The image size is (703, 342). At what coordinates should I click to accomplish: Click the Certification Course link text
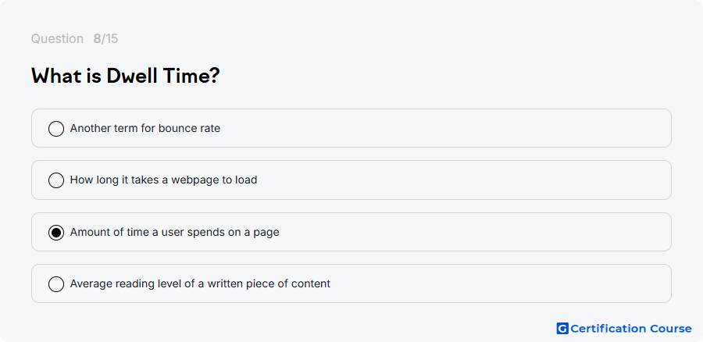pyautogui.click(x=631, y=329)
